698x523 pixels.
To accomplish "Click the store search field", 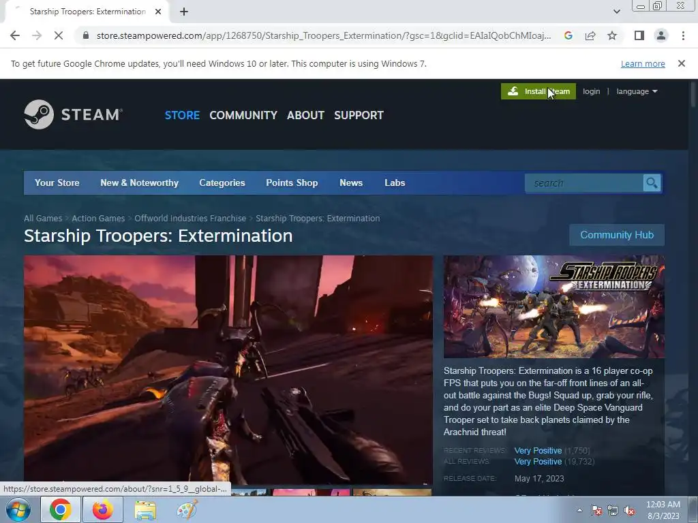I will click(584, 183).
